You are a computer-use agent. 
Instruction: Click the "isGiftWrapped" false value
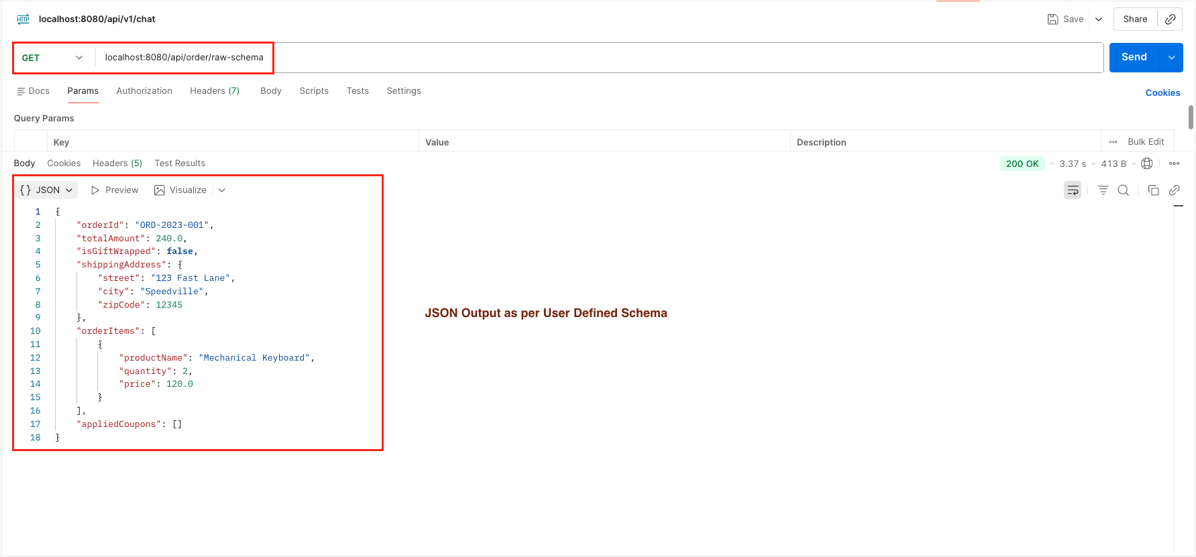point(180,251)
